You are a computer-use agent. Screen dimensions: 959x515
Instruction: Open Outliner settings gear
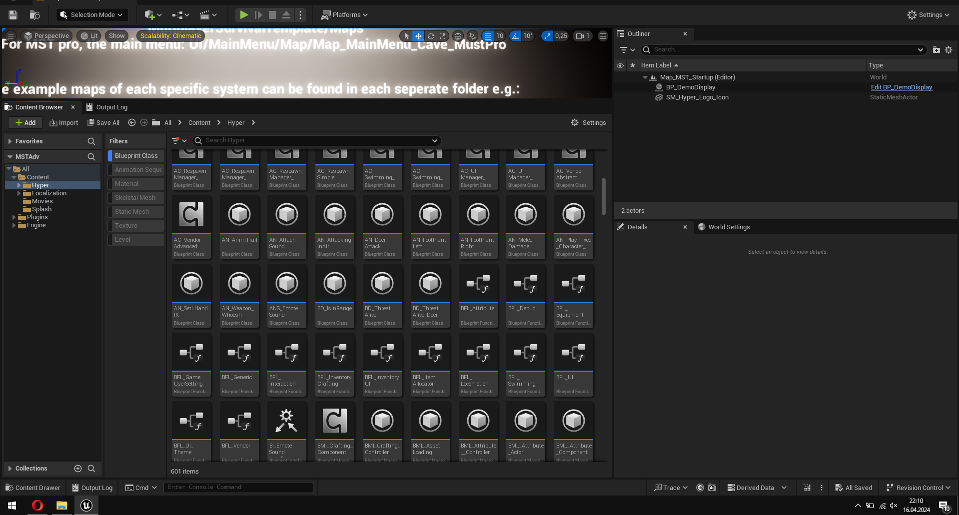point(949,49)
